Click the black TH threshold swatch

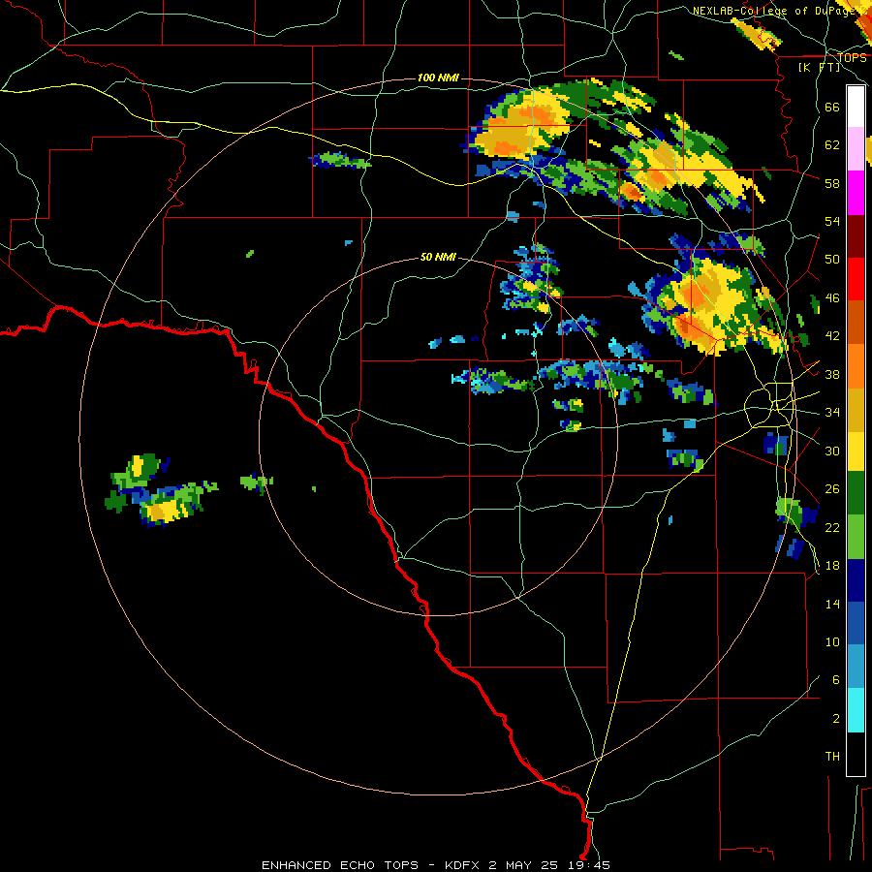coord(856,754)
